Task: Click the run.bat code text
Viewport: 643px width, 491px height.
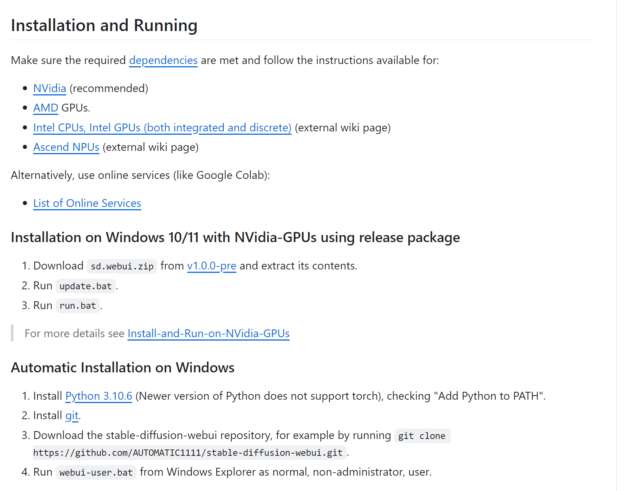Action: point(78,306)
